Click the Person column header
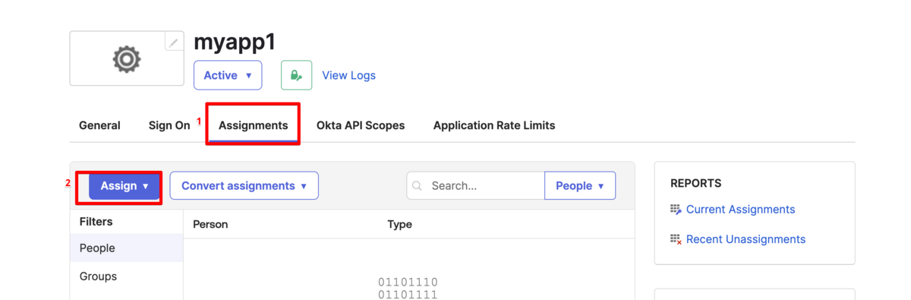The height and width of the screenshot is (300, 911). coord(210,224)
